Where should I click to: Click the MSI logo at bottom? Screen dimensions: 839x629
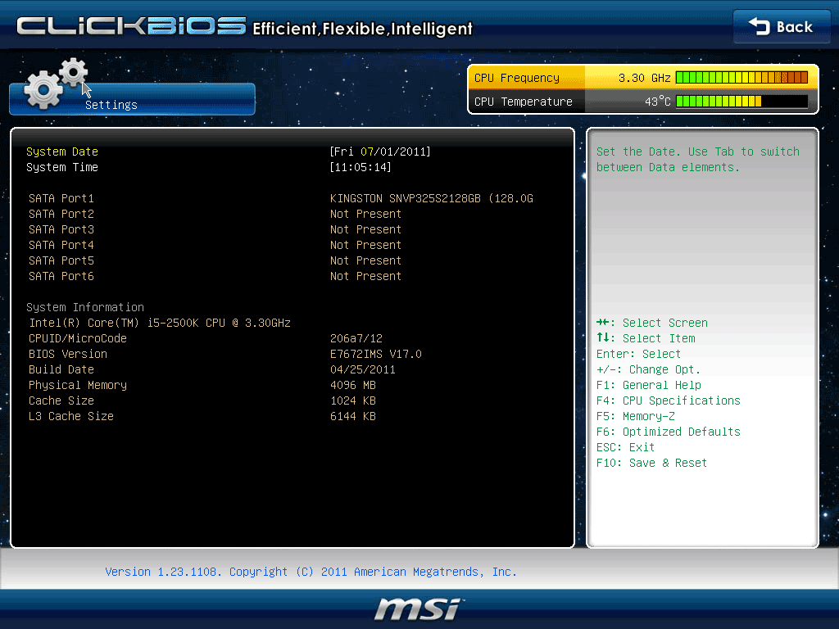tap(418, 609)
